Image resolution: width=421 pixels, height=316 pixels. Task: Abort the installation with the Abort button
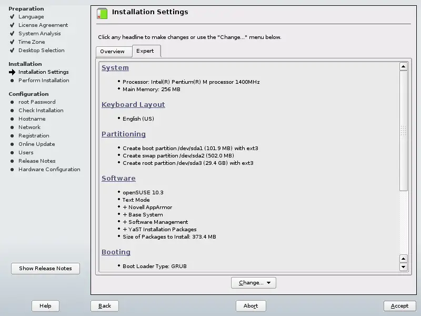(251, 306)
